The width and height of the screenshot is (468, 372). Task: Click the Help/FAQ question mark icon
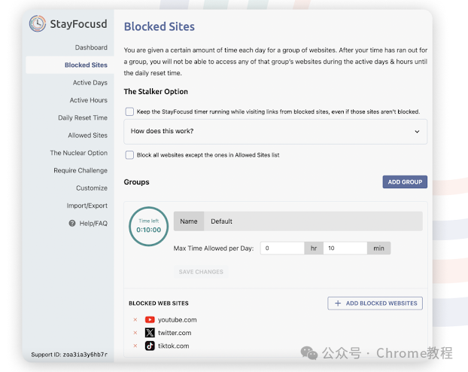72,223
